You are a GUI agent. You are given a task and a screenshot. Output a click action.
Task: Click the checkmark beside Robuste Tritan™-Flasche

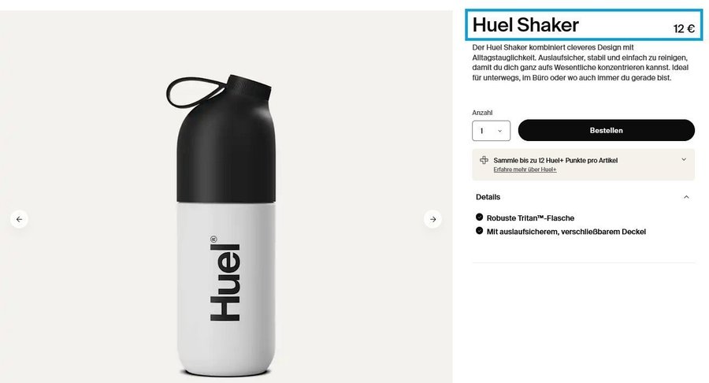tap(479, 217)
